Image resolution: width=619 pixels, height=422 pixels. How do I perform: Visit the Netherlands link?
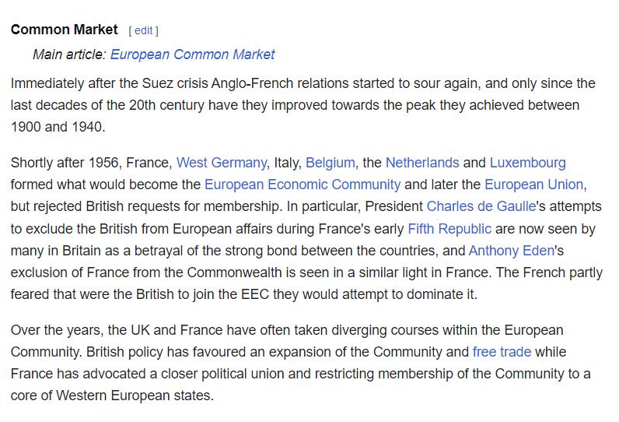[422, 163]
